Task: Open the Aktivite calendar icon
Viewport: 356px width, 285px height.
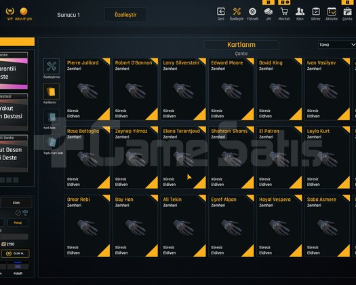Action: click(x=332, y=12)
